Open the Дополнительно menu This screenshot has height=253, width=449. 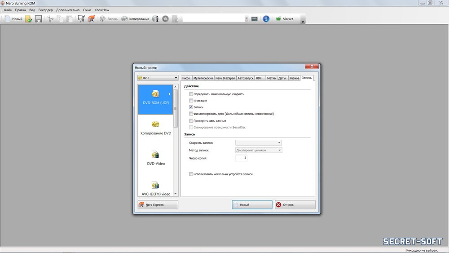point(68,10)
